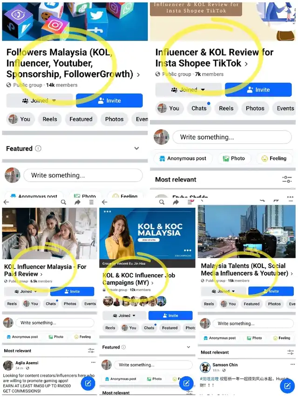
Task: Open the Reels tab in Followers Malaysia group
Action: (x=50, y=119)
